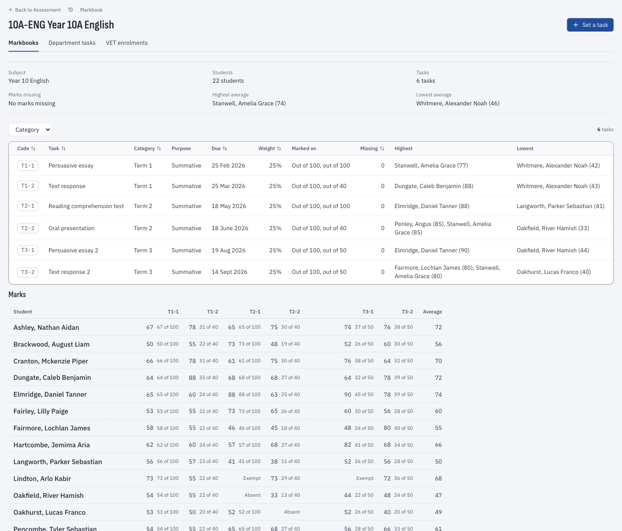The image size is (622, 531).
Task: Click the Average column header in Marks
Action: tap(432, 312)
